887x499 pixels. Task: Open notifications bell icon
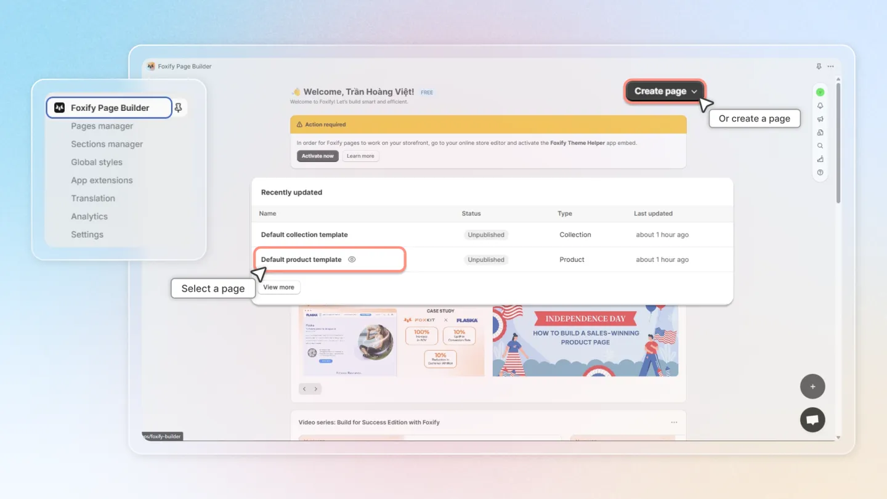pos(820,106)
